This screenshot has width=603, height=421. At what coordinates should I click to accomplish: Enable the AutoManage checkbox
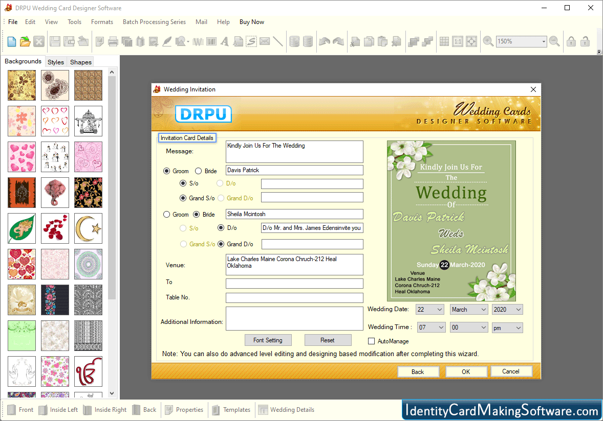coord(371,341)
